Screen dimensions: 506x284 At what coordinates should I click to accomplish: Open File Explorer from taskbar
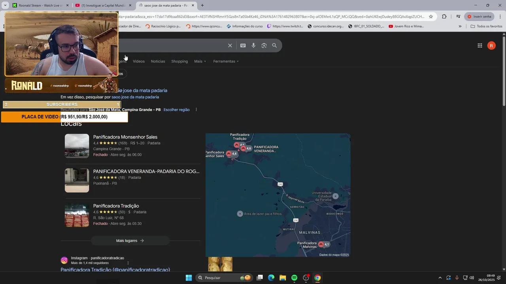(283, 278)
